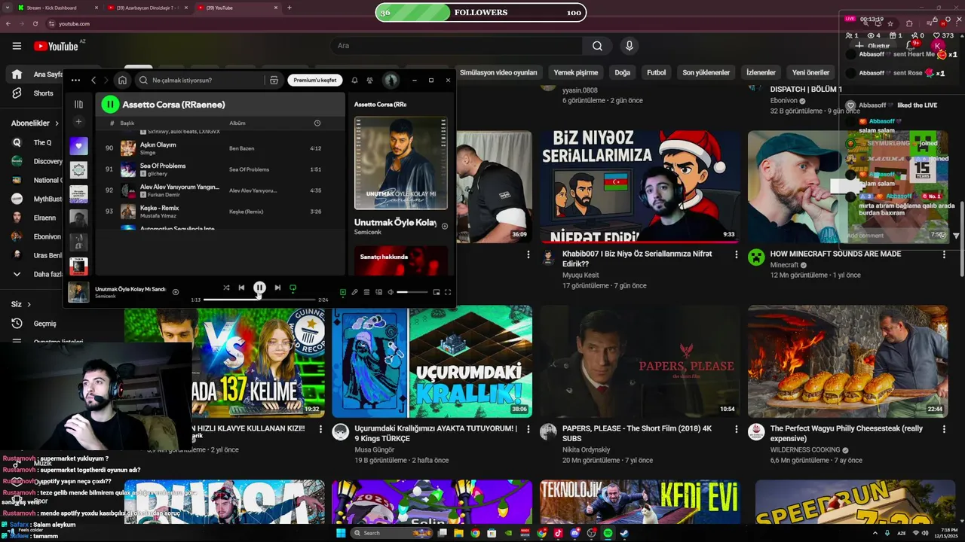Open Spotify notifications bell
The height and width of the screenshot is (542, 965).
354,80
